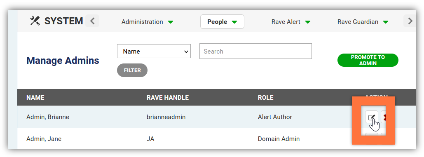Click the System tools wrench icon
This screenshot has width=424, height=157.
(x=35, y=21)
